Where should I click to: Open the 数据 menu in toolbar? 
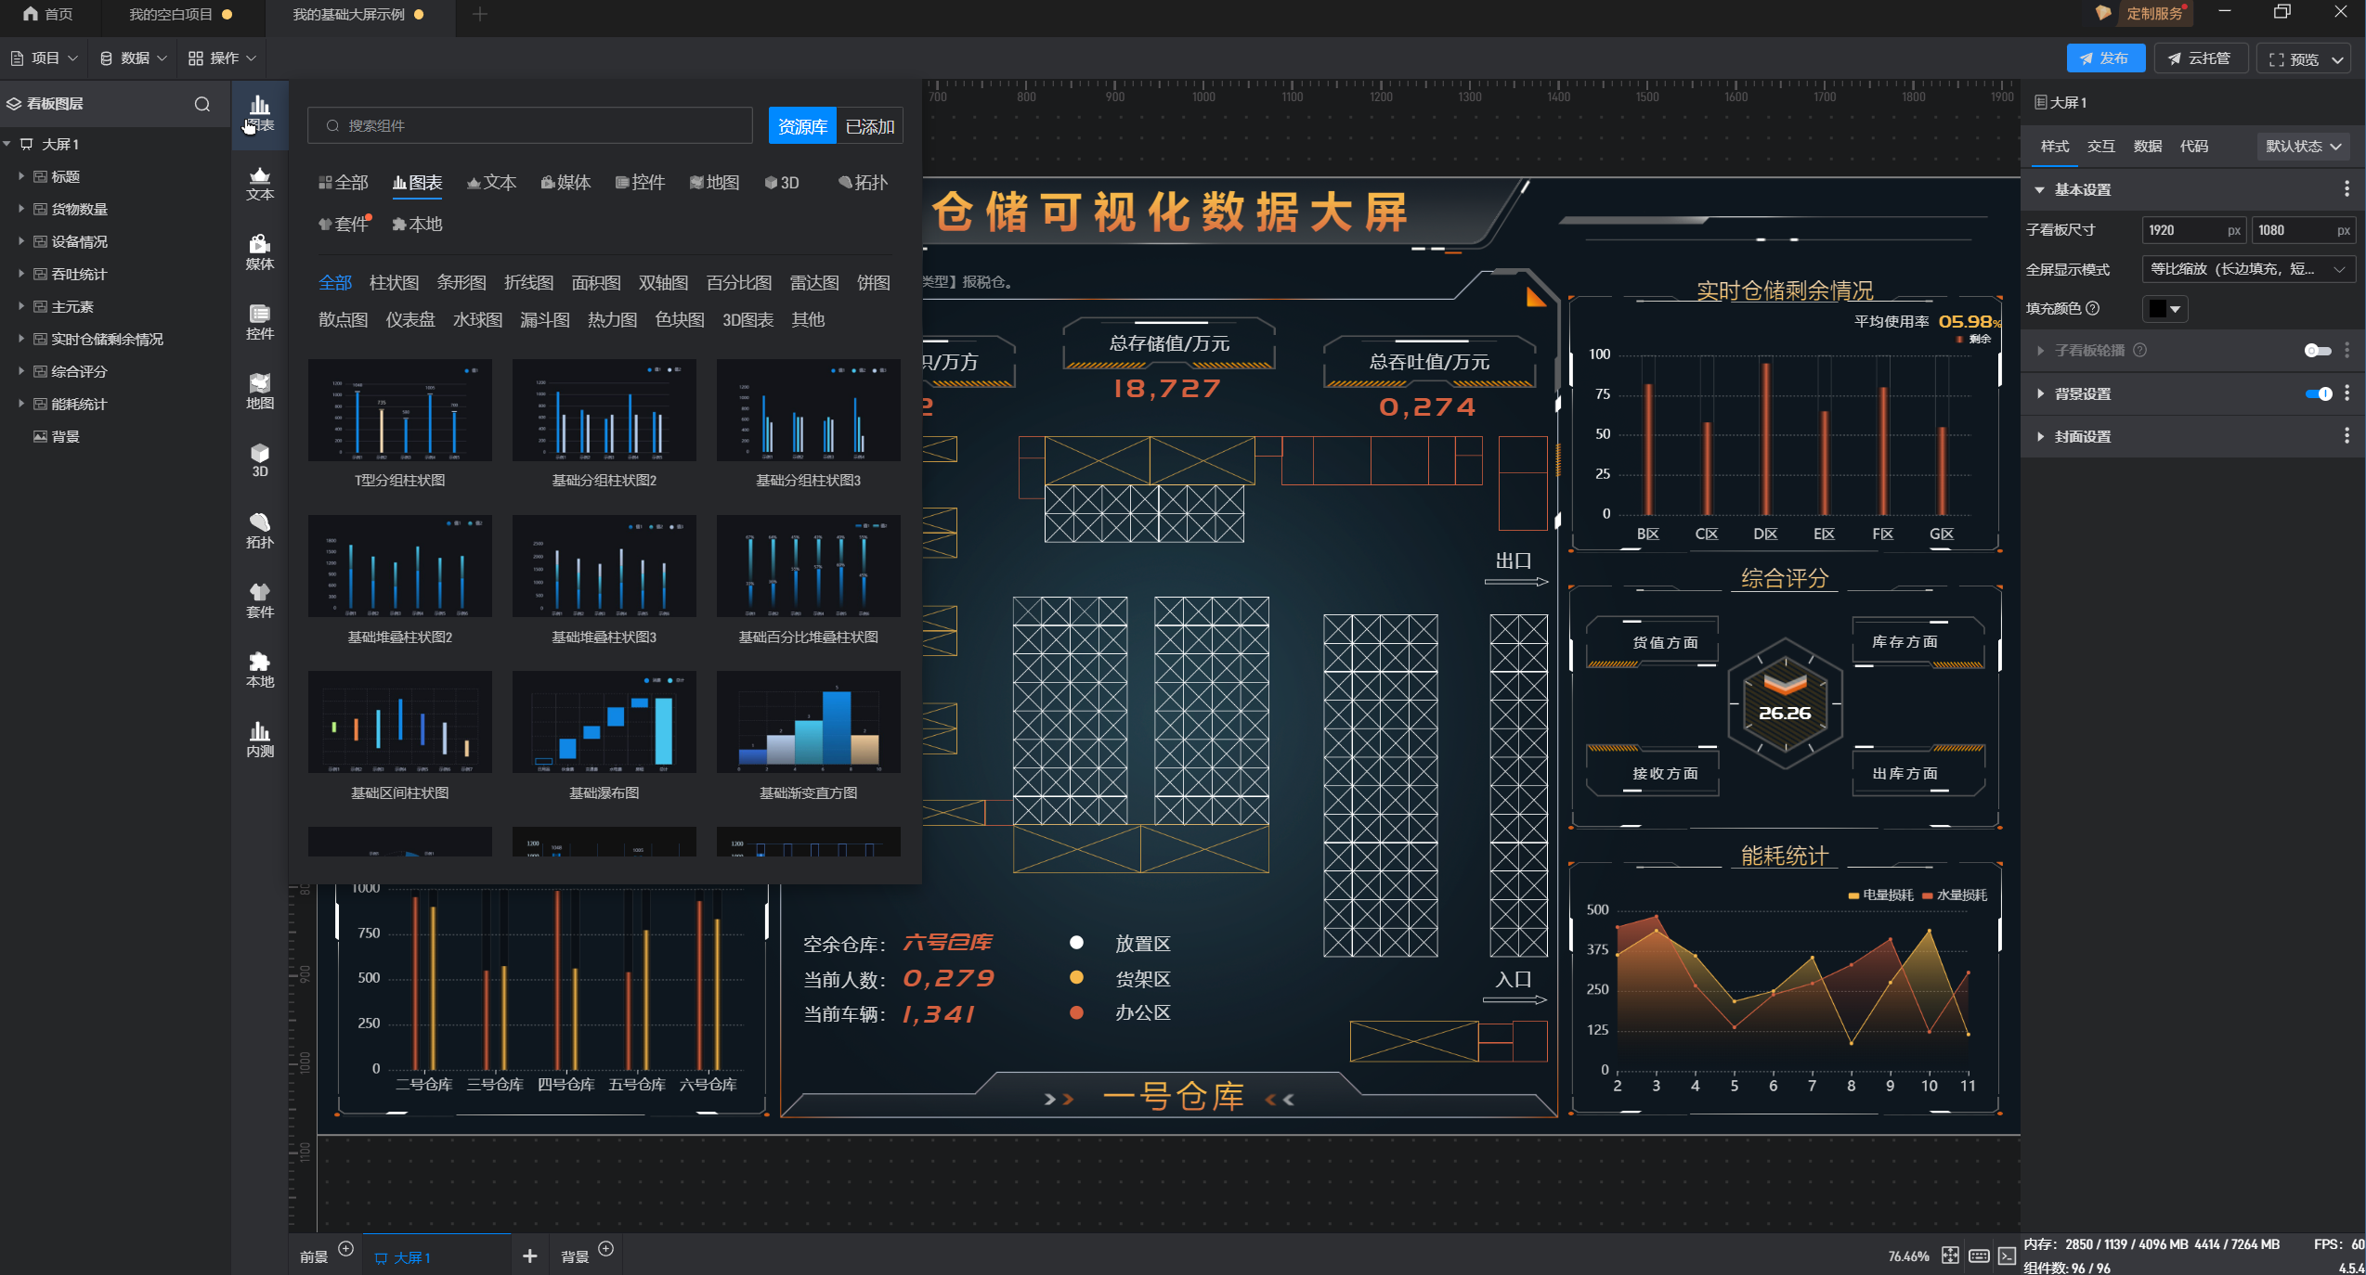[134, 58]
